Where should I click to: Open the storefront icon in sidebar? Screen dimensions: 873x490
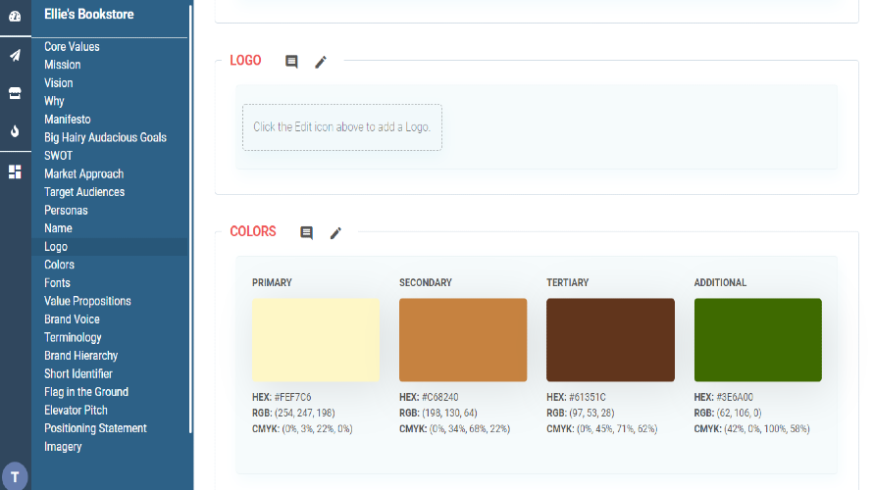pyautogui.click(x=15, y=93)
